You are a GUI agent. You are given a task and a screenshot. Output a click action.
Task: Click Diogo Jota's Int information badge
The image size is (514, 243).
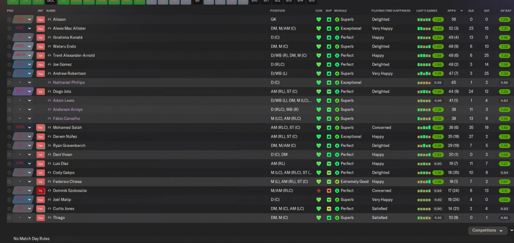click(x=41, y=91)
